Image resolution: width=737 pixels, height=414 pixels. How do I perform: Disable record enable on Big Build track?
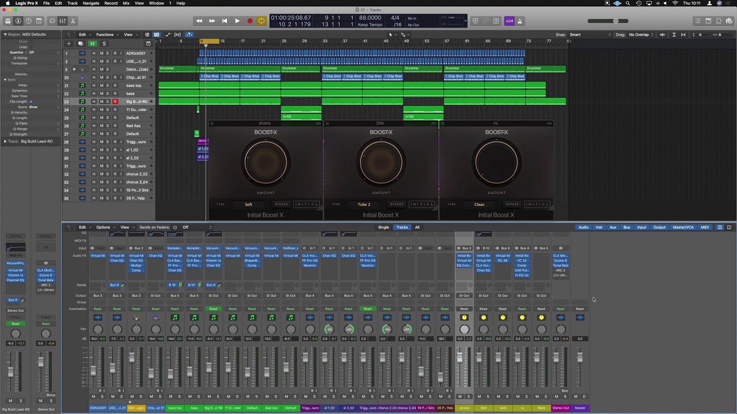pyautogui.click(x=115, y=102)
